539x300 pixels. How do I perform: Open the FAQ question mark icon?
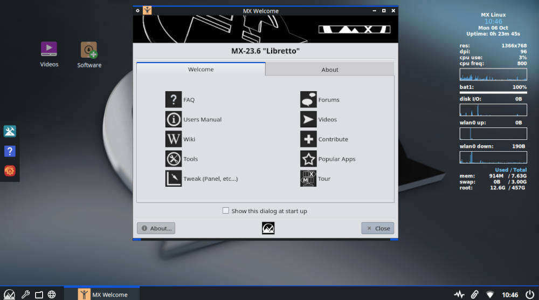[174, 100]
